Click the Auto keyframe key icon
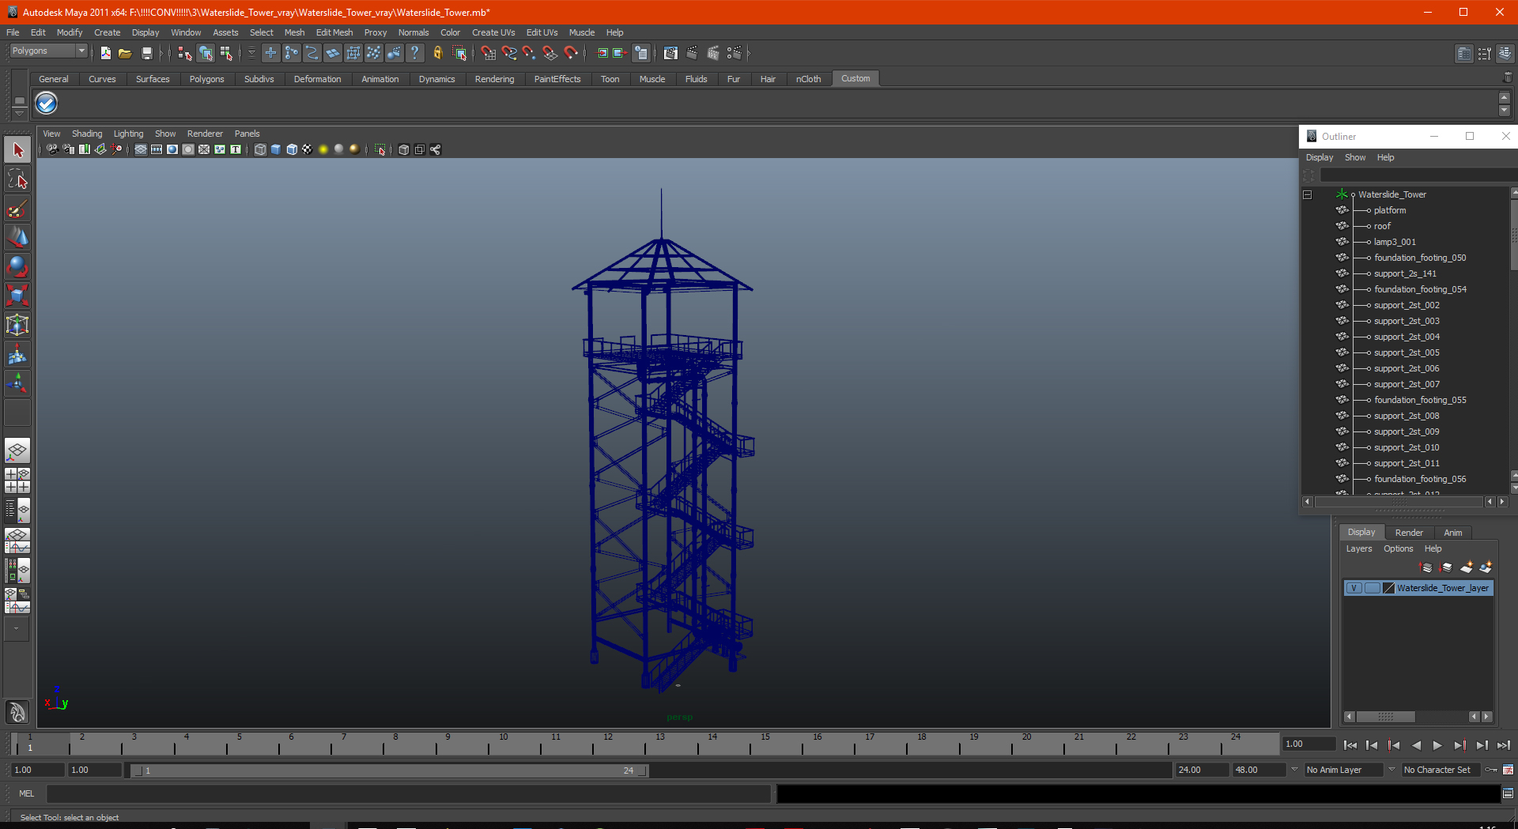The image size is (1518, 829). click(1491, 770)
